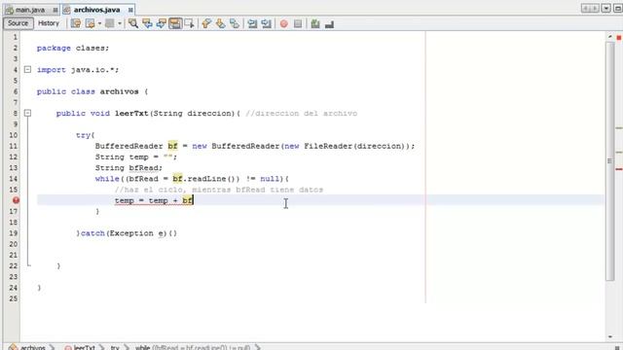Close the archivos.java tab
This screenshot has width=623, height=350.
(x=130, y=10)
